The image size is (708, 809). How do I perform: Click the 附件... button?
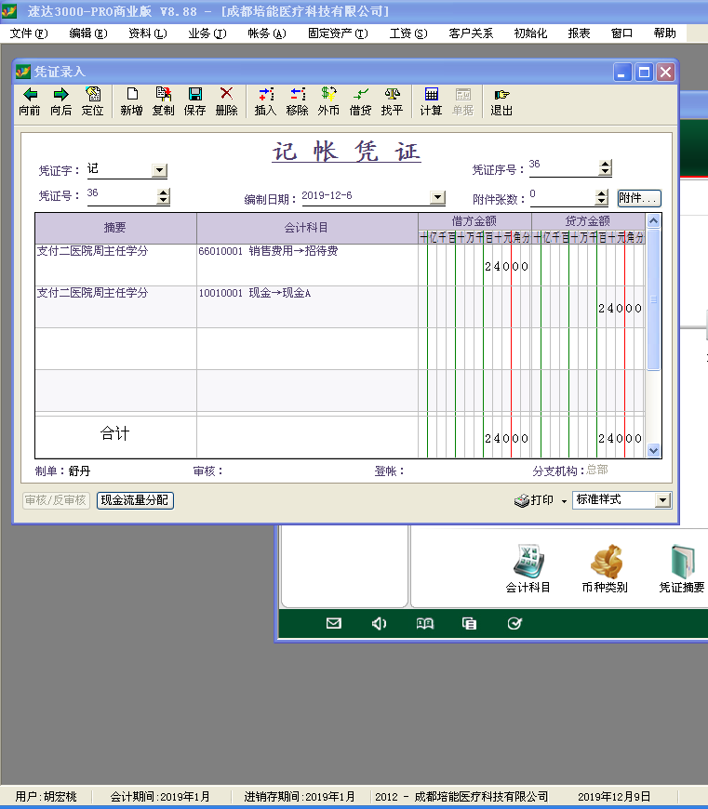click(638, 198)
